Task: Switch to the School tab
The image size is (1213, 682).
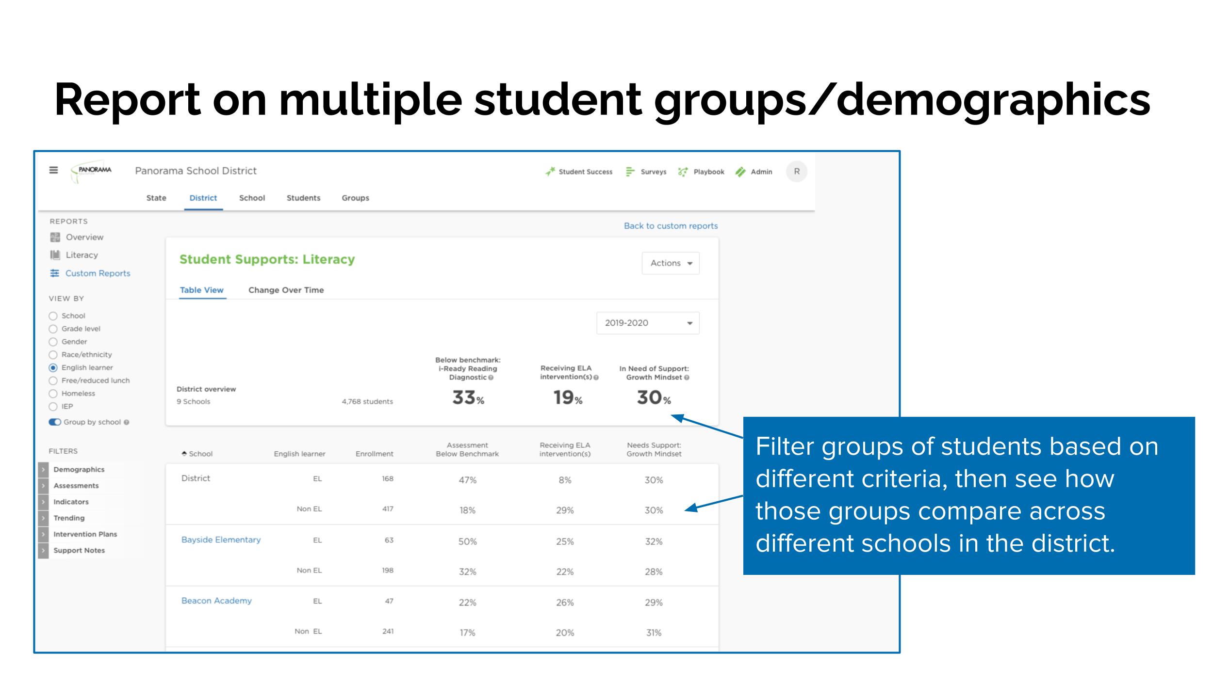Action: point(252,198)
